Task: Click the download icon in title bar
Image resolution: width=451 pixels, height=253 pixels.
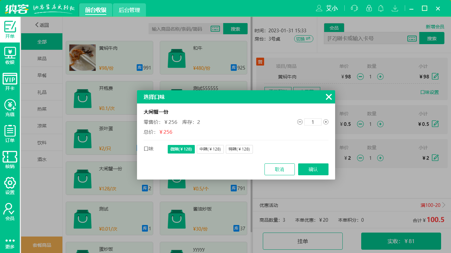Action: click(x=395, y=8)
